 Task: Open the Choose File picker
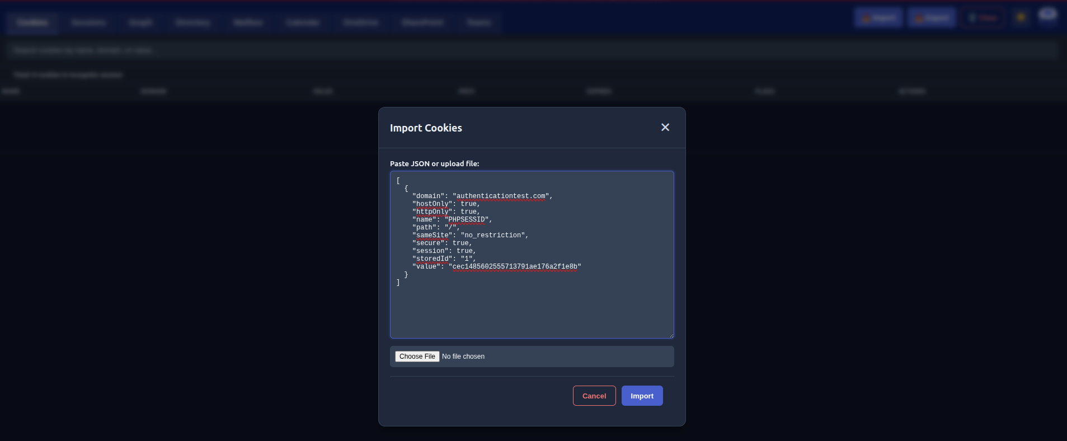417,356
